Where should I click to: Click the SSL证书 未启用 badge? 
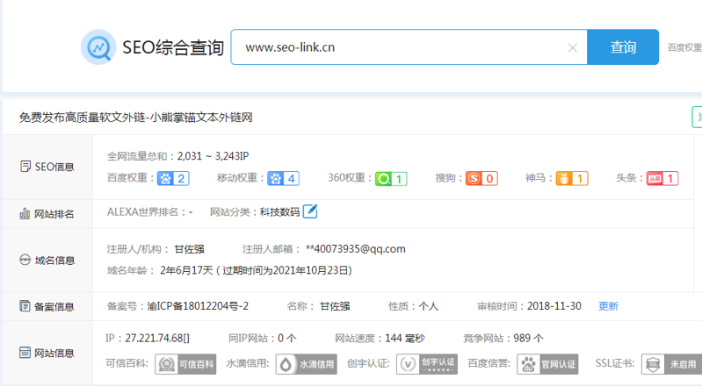click(x=671, y=364)
